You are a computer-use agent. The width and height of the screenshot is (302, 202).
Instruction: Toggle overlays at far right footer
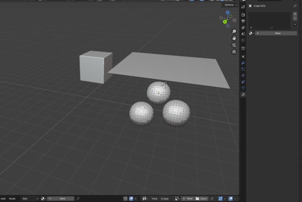point(231,199)
